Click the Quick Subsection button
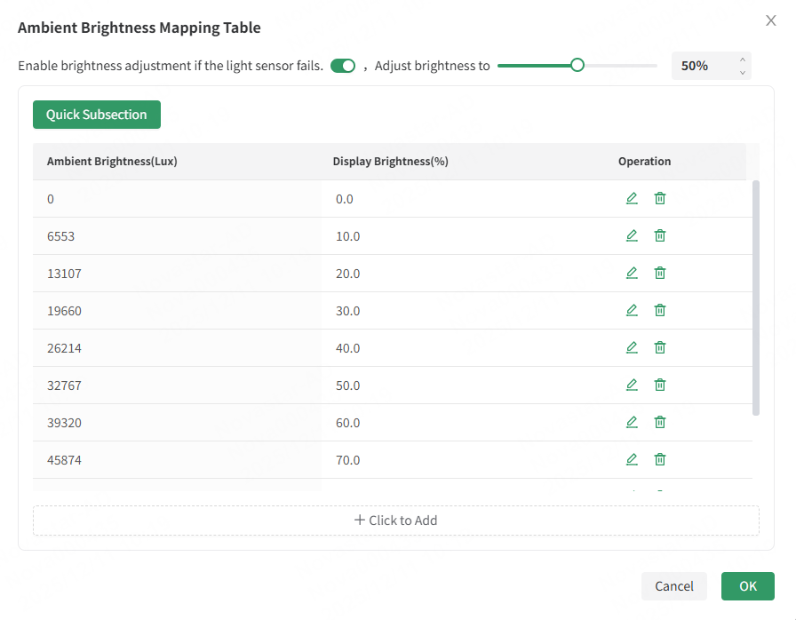Viewport: 796px width, 620px height. point(97,115)
